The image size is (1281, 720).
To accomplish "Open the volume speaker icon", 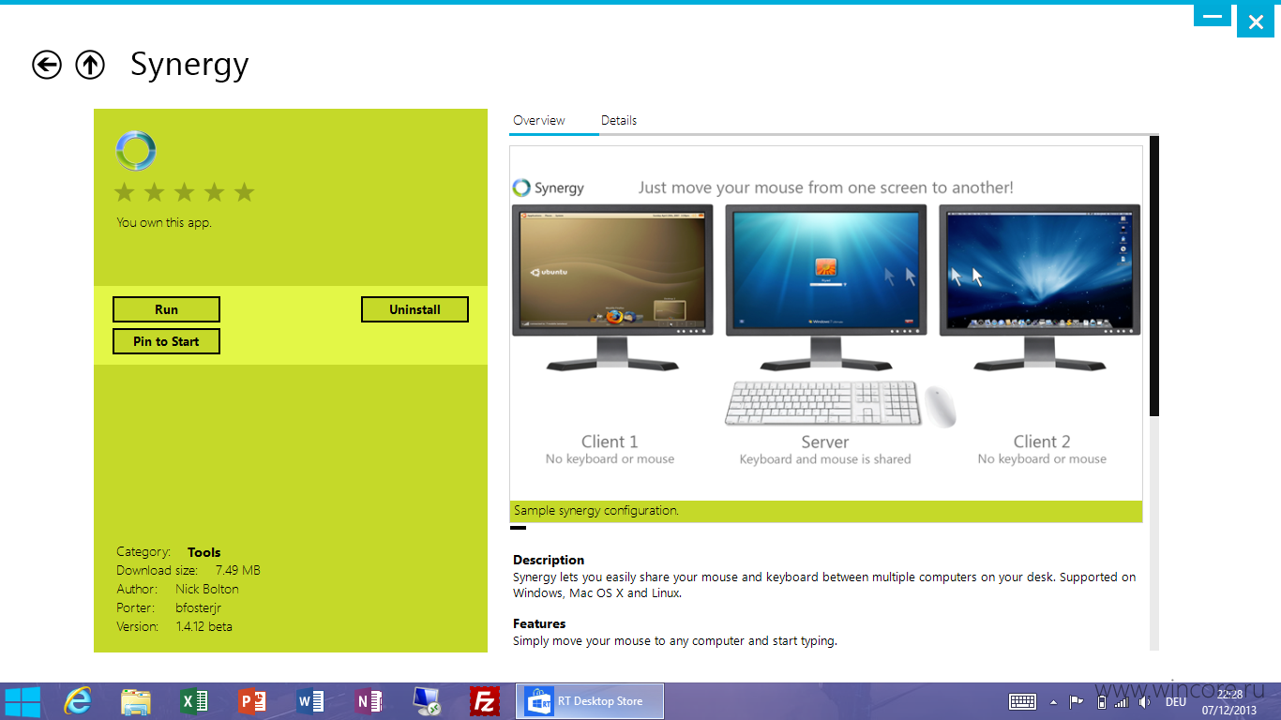I will (x=1144, y=701).
